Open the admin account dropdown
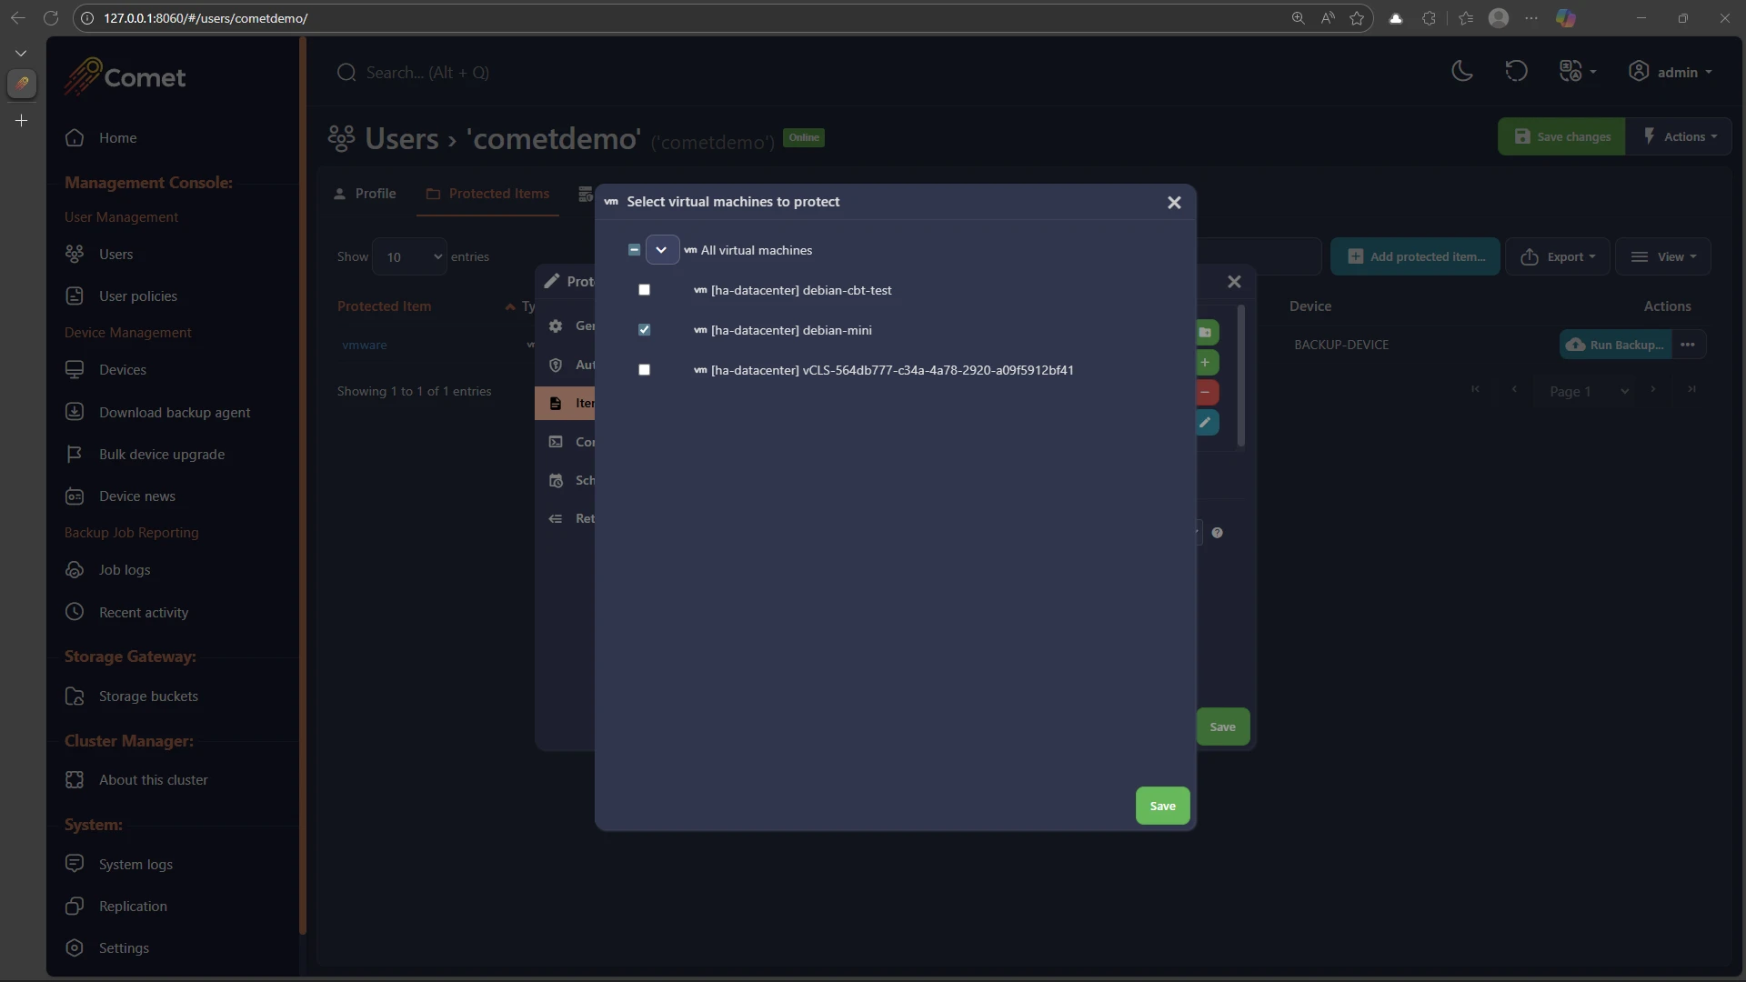The image size is (1746, 982). 1671,72
